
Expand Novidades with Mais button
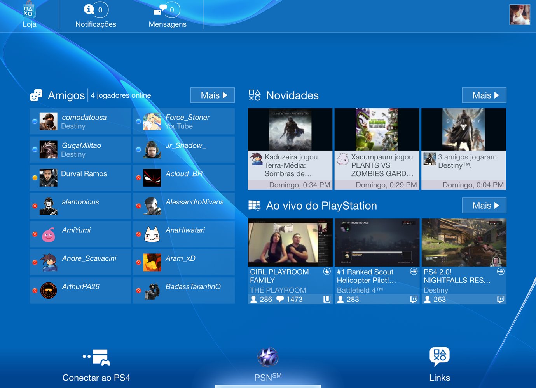tap(484, 95)
